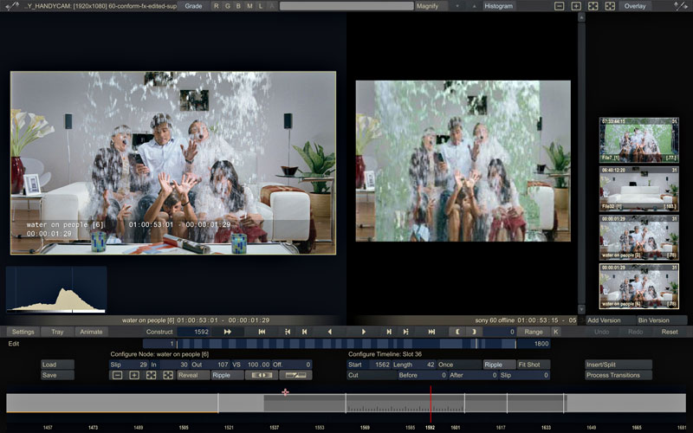The image size is (693, 433).
Task: Jump to the last frame with transport control
Action: tap(431, 332)
